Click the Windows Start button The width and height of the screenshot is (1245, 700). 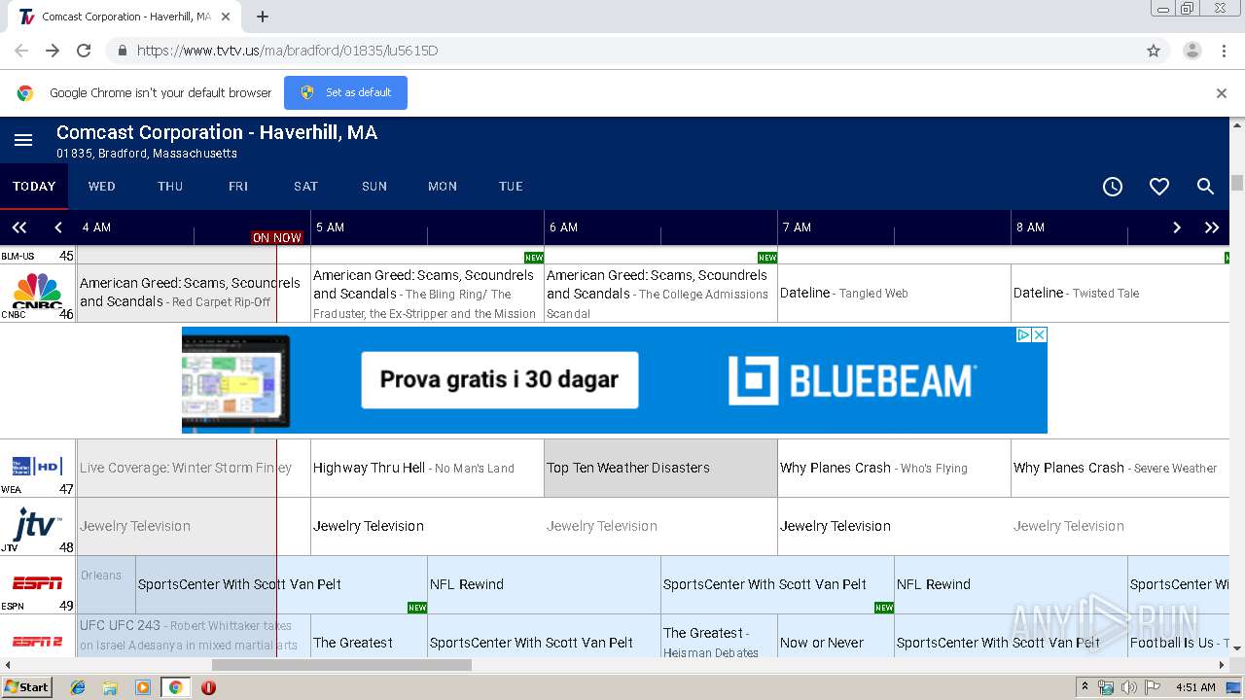26,687
